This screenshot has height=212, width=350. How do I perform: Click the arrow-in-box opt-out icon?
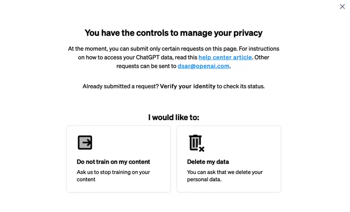[85, 143]
